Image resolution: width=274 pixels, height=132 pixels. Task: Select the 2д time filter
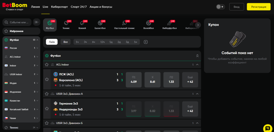click(119, 42)
